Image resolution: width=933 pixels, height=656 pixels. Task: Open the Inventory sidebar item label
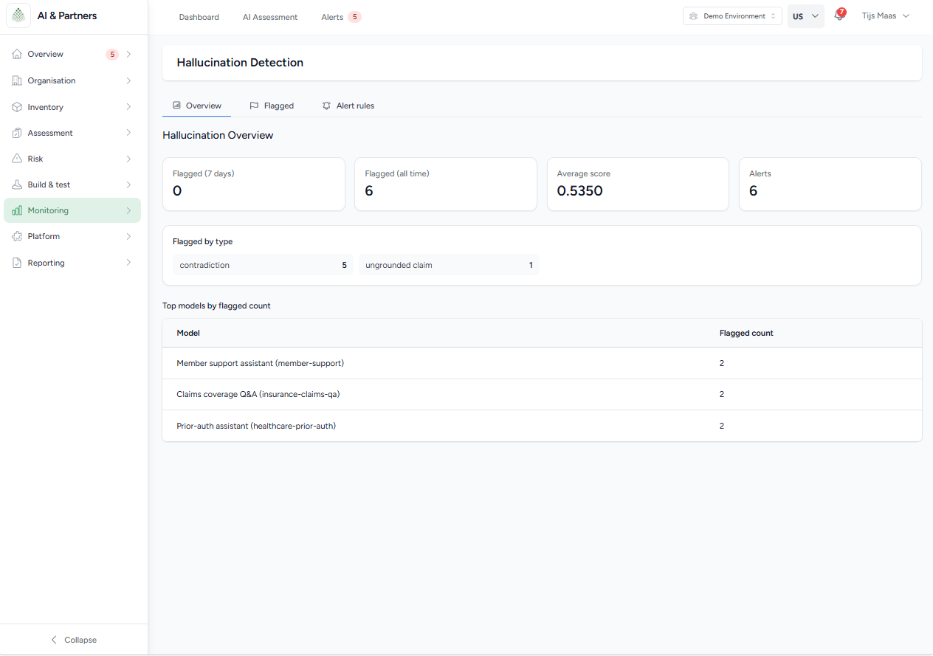(x=45, y=107)
